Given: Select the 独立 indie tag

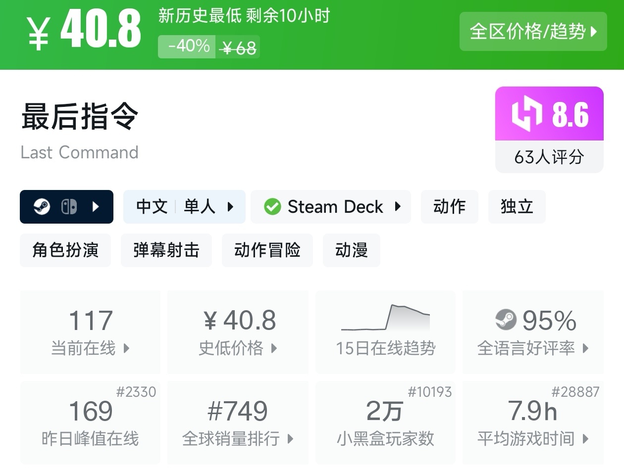Looking at the screenshot, I should pos(517,207).
